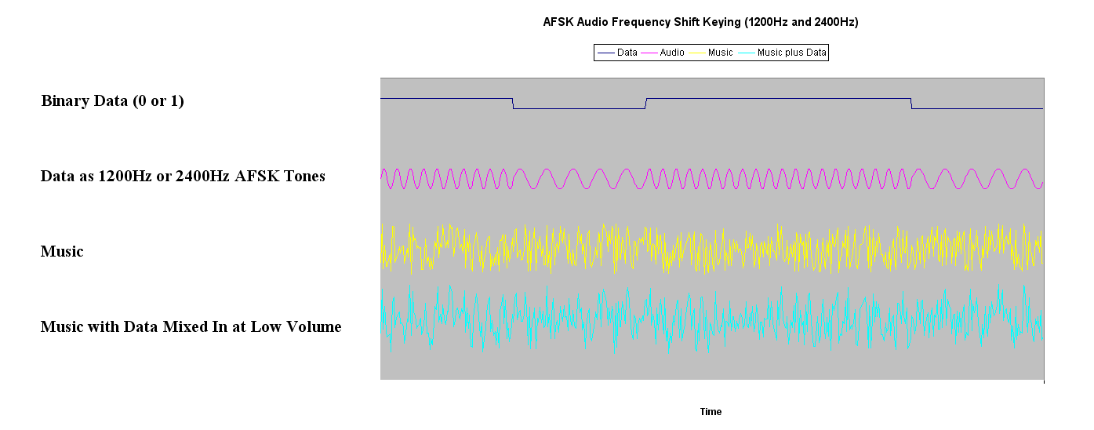1094x430 pixels.
Task: Toggle the Audio series in the legend
Action: (x=672, y=53)
